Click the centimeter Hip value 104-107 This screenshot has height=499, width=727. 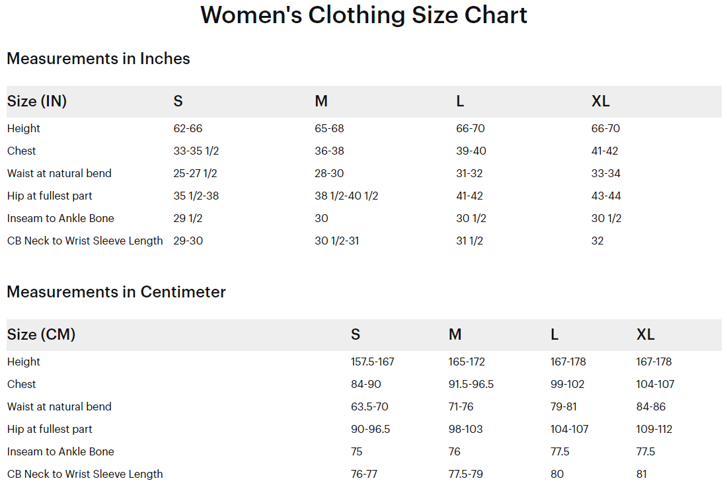(569, 430)
